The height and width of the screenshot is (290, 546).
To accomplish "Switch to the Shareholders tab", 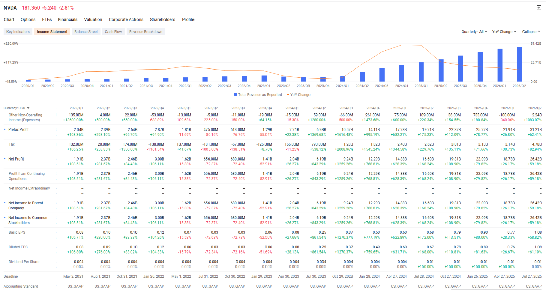I will [x=163, y=20].
